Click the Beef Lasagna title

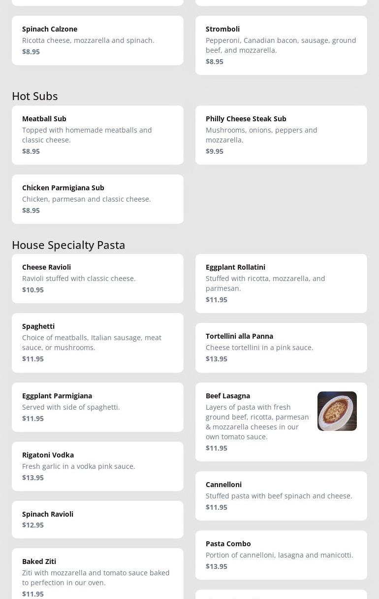point(228,396)
